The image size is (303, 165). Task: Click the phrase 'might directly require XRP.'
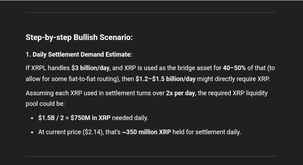click(x=233, y=79)
